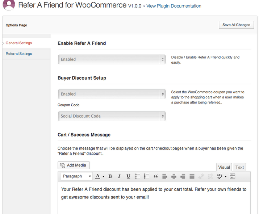Open the Paragraph format dropdown

click(x=77, y=176)
